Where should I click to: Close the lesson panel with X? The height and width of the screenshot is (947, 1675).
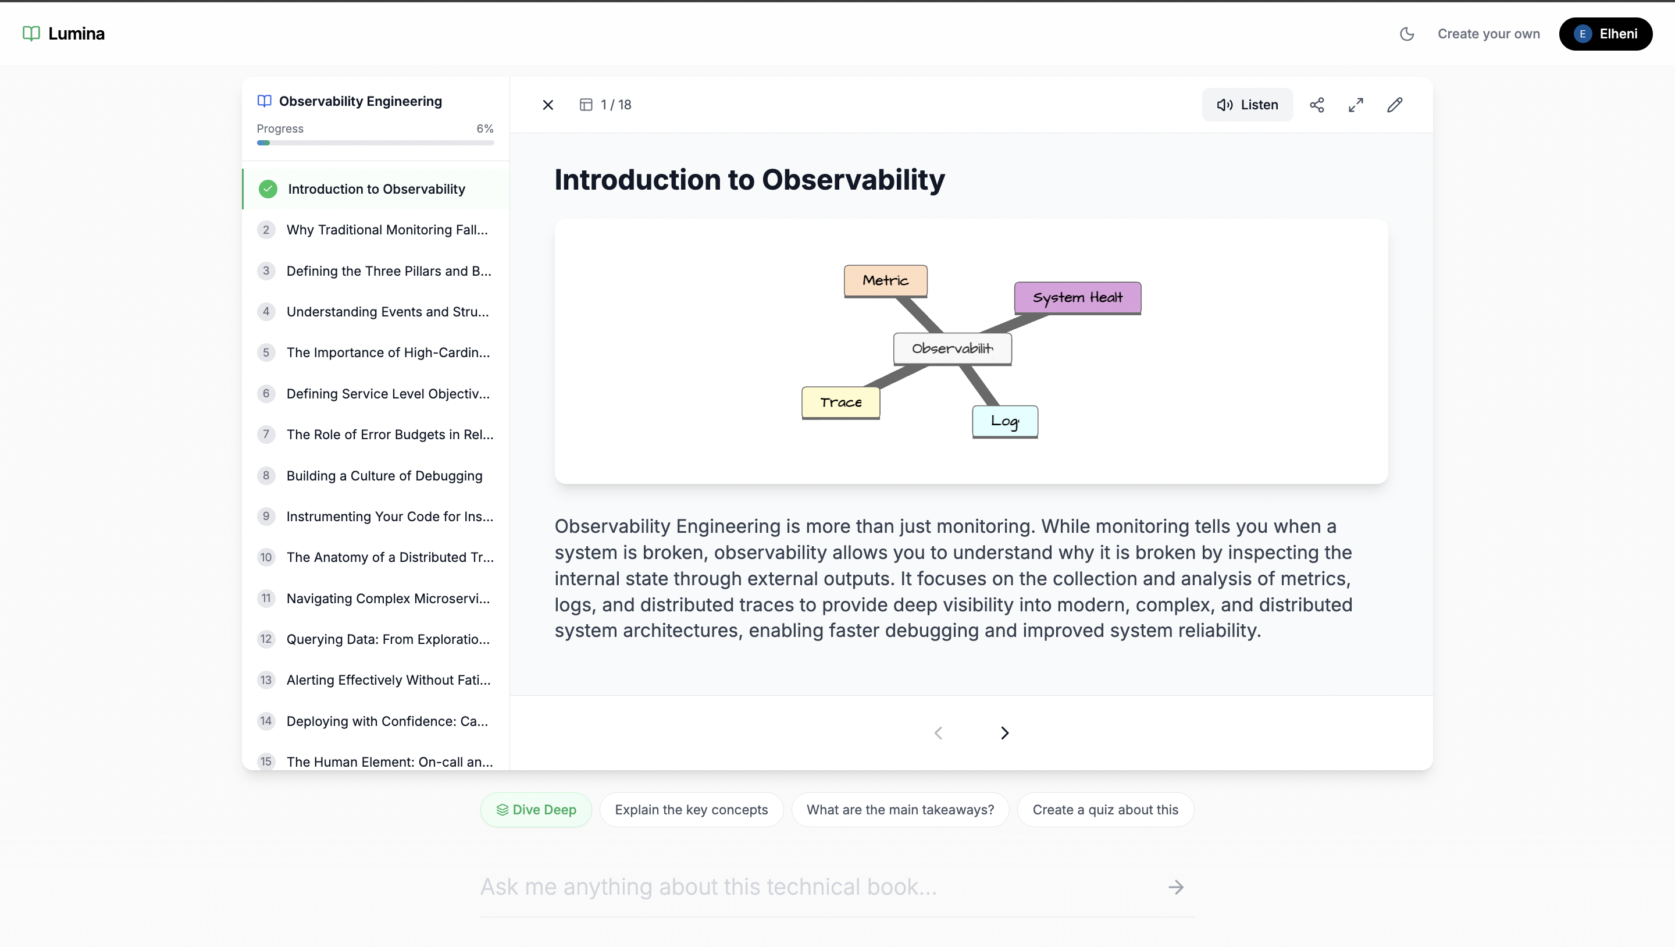548,105
